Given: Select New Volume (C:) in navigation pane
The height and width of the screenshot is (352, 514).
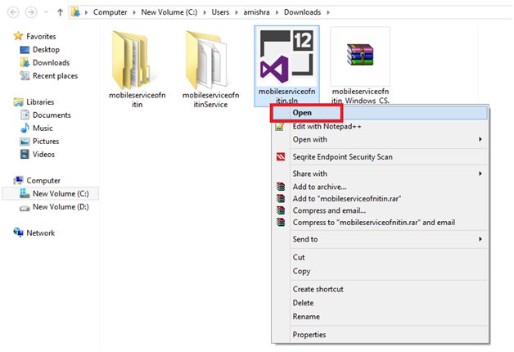Looking at the screenshot, I should pos(61,194).
